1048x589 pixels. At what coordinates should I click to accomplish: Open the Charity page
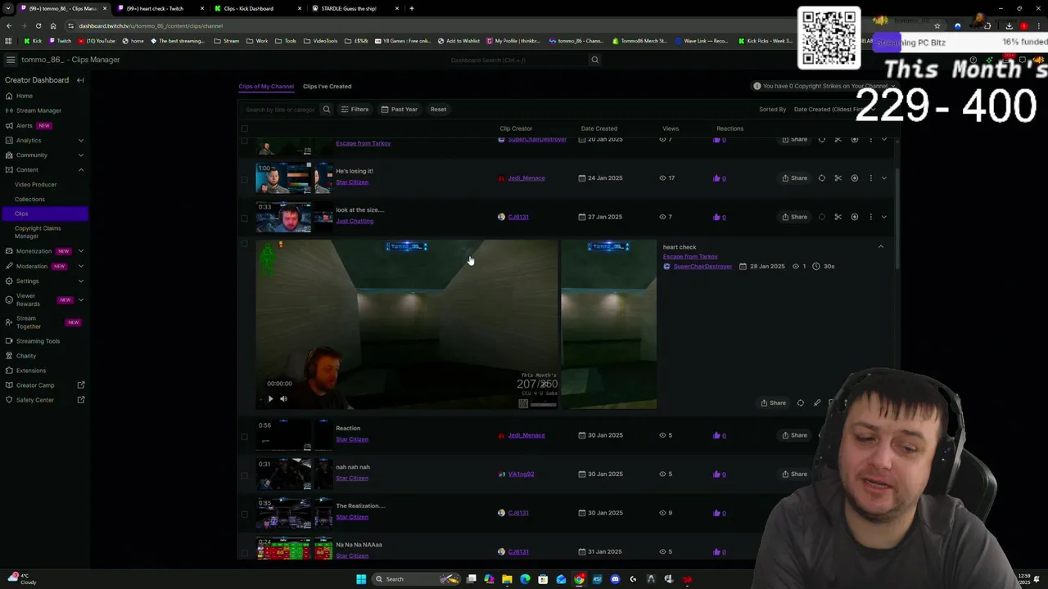tap(26, 356)
